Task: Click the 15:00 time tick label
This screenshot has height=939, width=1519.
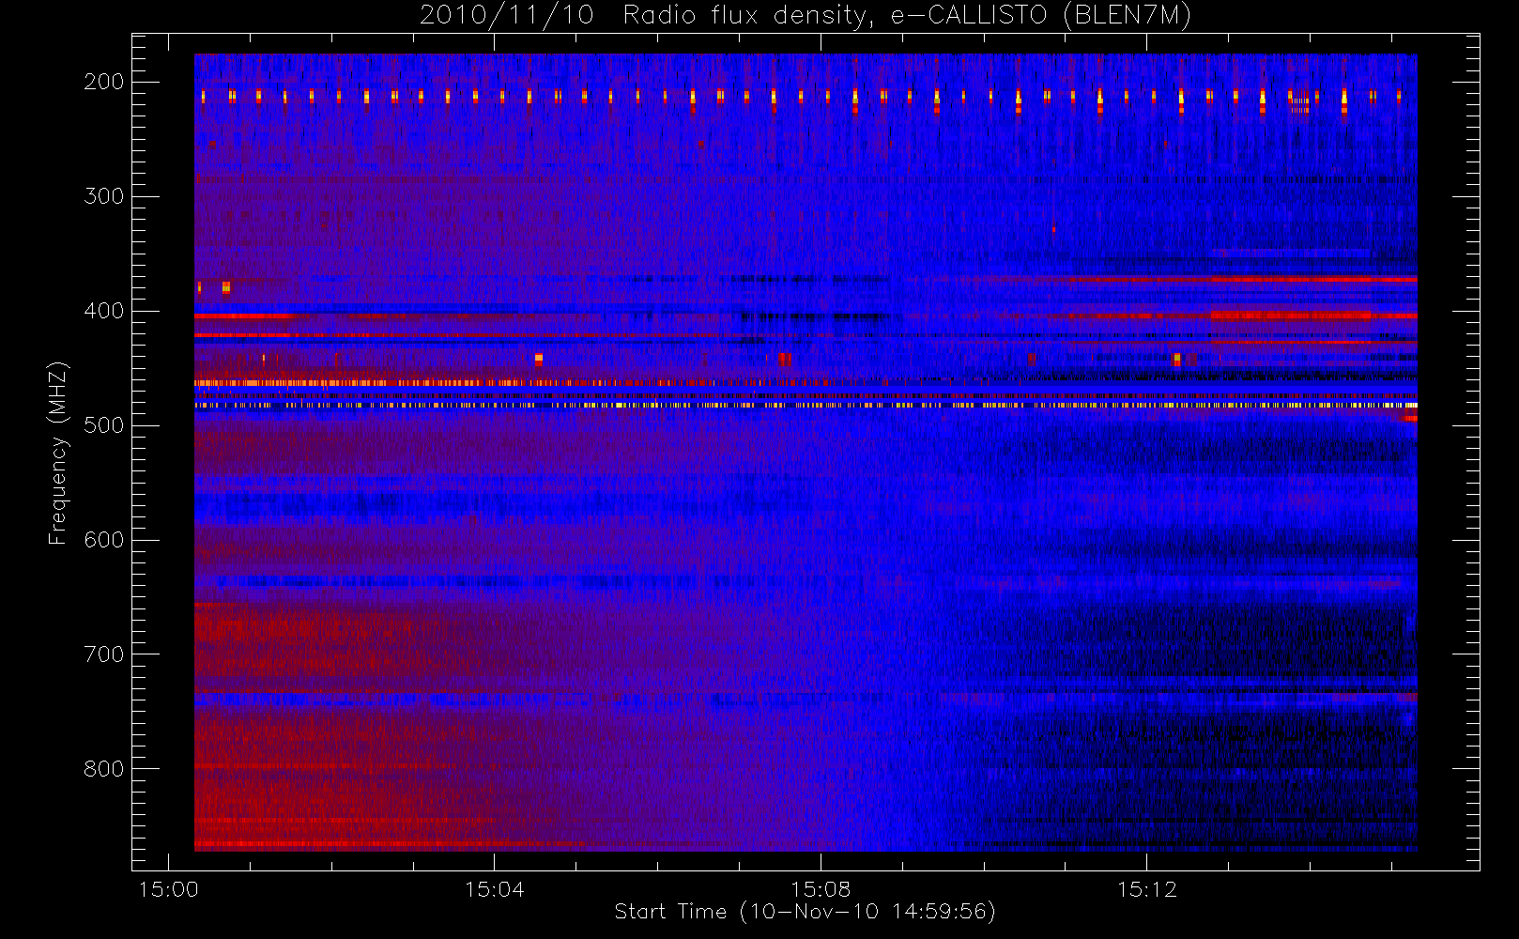Action: 168,889
